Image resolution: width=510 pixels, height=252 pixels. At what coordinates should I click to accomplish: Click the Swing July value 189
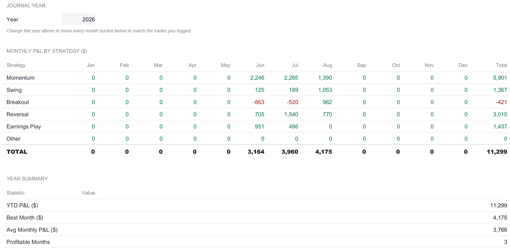pyautogui.click(x=294, y=90)
